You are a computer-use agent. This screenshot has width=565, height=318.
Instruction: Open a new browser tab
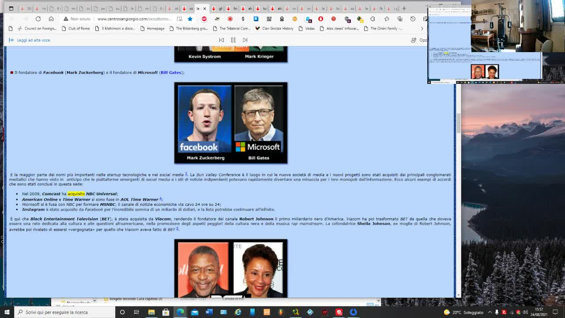tap(404, 8)
